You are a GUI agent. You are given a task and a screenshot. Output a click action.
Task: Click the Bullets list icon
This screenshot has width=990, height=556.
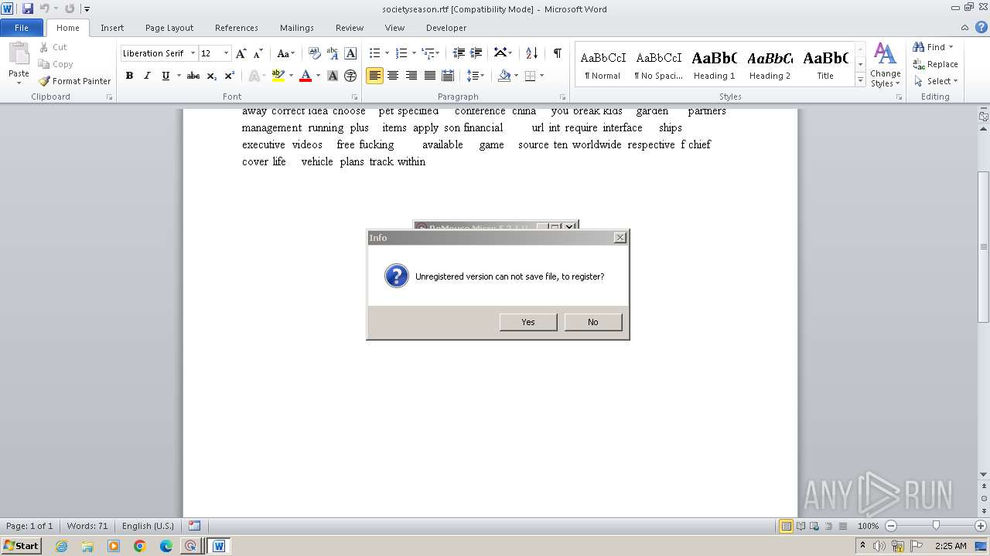pos(374,53)
